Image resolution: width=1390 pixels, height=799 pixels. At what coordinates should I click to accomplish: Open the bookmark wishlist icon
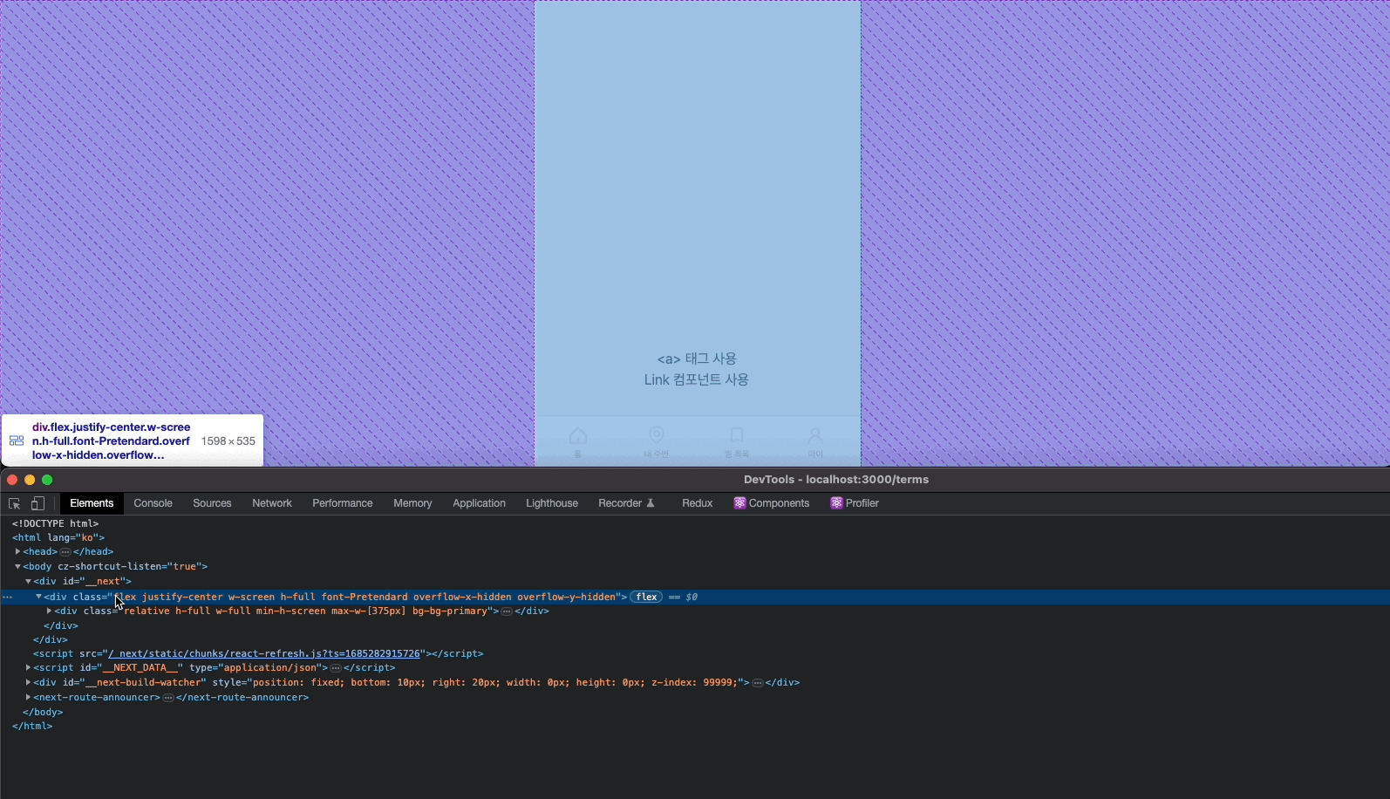(x=737, y=434)
